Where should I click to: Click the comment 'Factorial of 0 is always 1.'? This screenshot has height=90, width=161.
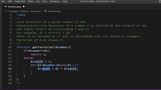[x=40, y=40]
